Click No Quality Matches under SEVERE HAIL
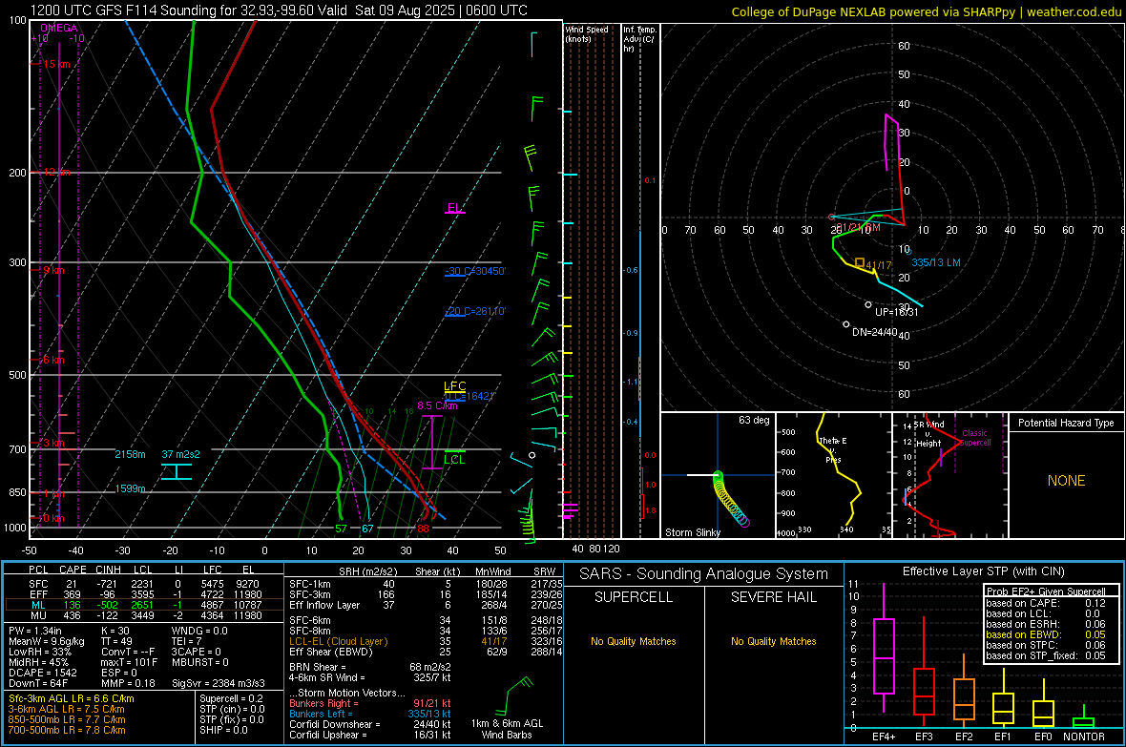 (773, 641)
